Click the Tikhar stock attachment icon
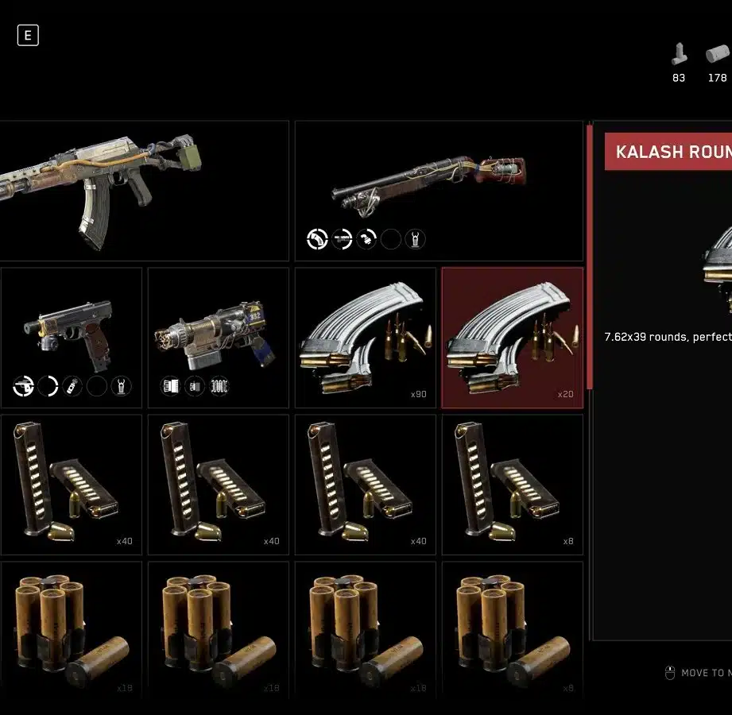 (x=317, y=239)
